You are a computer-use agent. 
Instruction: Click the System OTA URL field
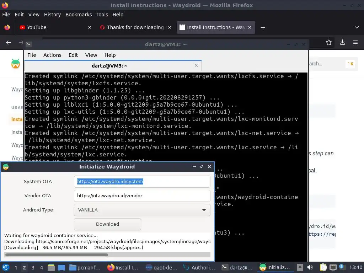142,182
